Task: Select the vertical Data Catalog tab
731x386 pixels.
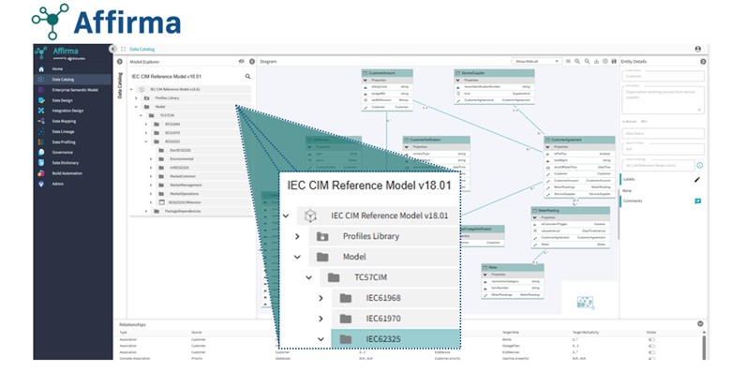Action: click(x=120, y=85)
